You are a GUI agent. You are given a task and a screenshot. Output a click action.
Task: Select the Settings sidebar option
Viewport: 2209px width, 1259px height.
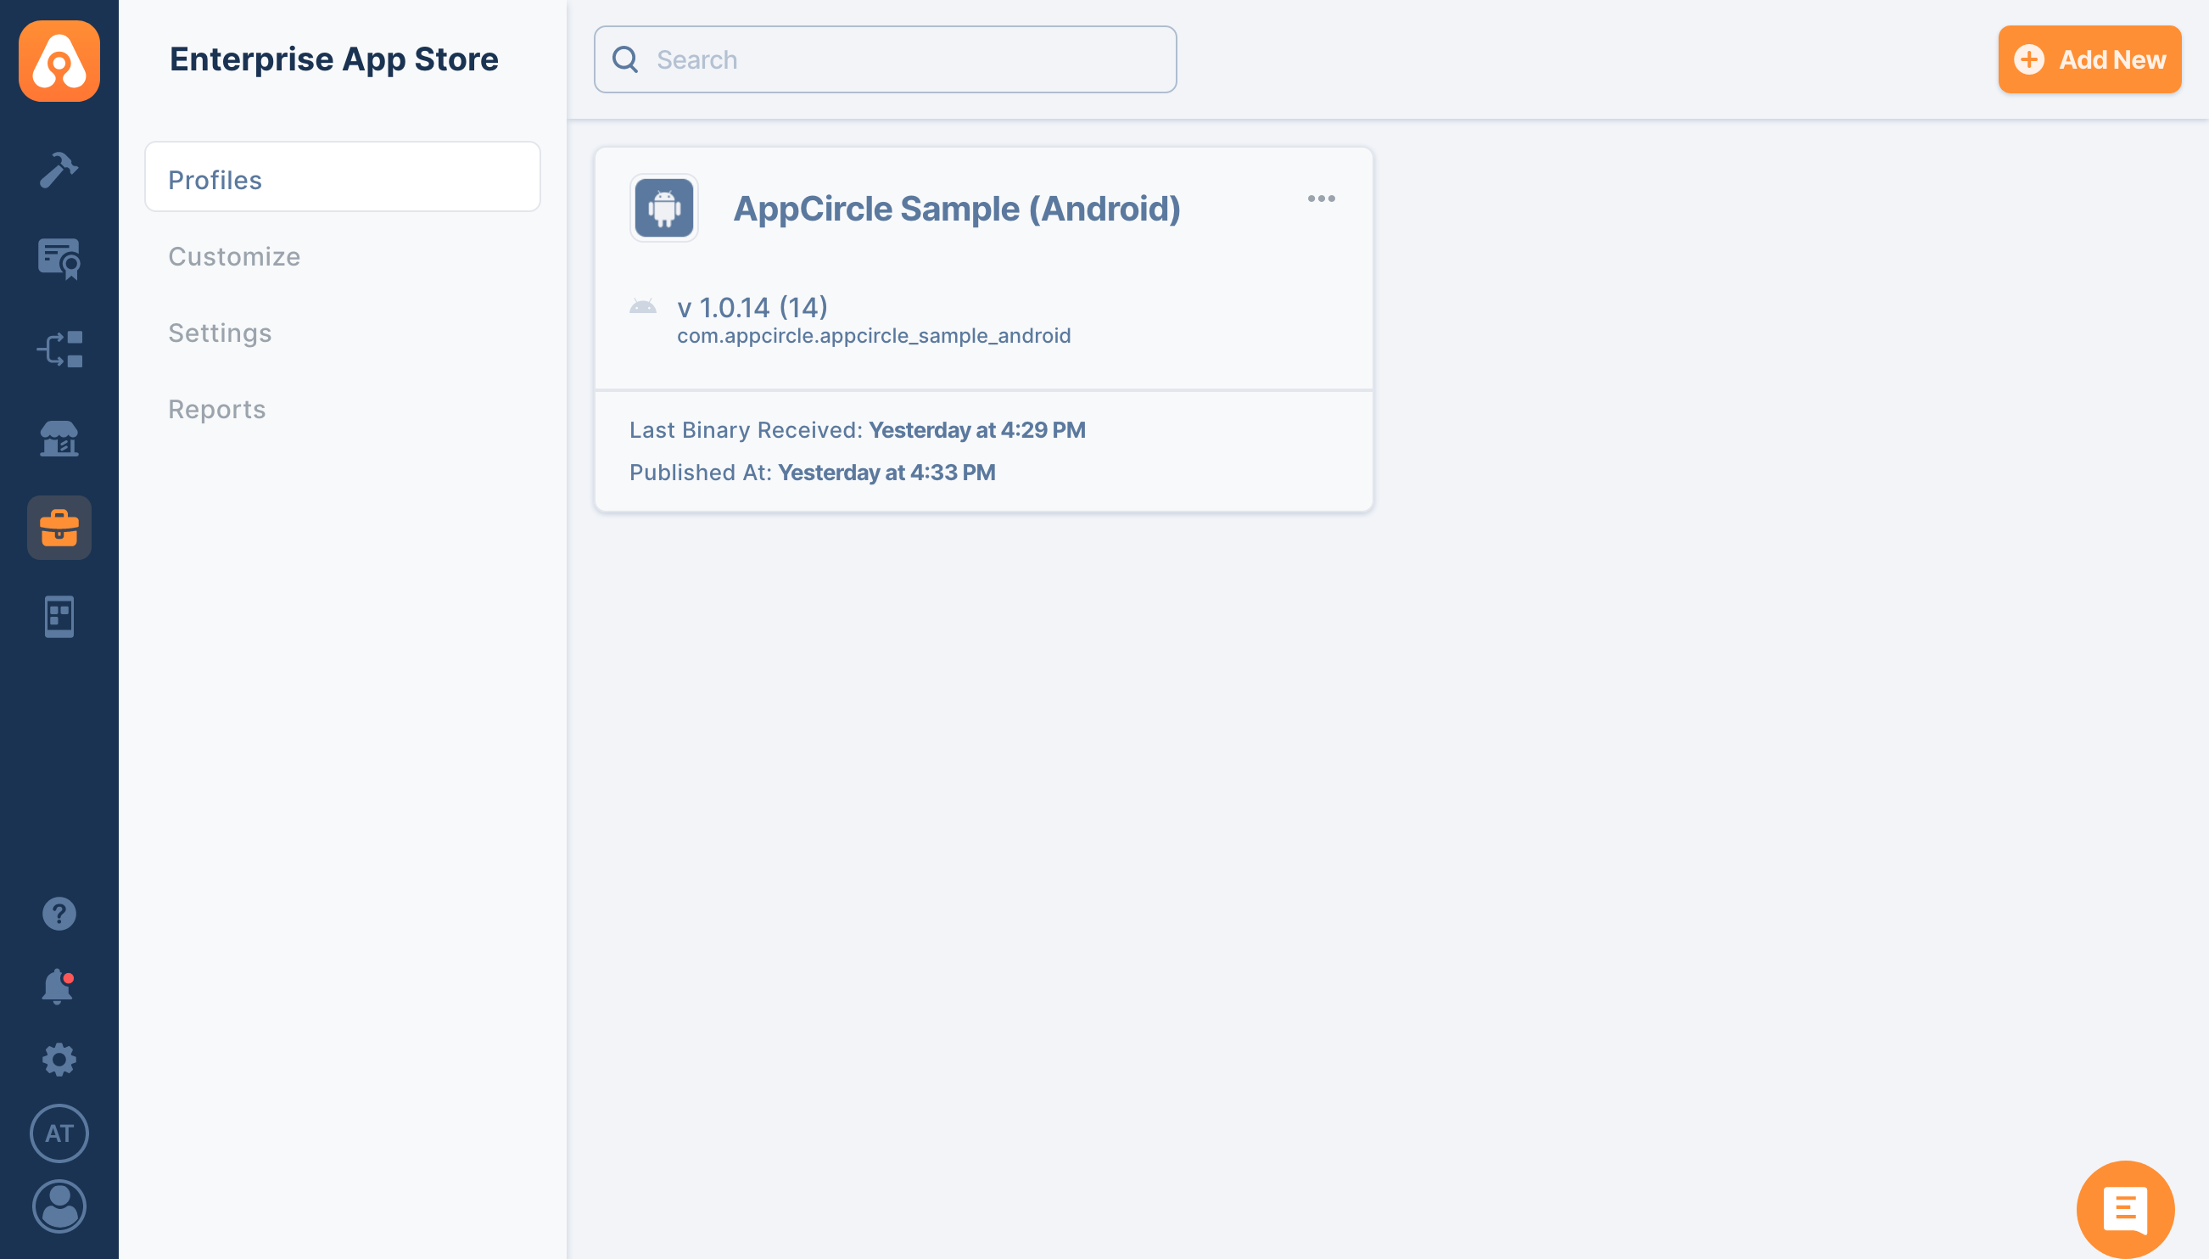[220, 333]
